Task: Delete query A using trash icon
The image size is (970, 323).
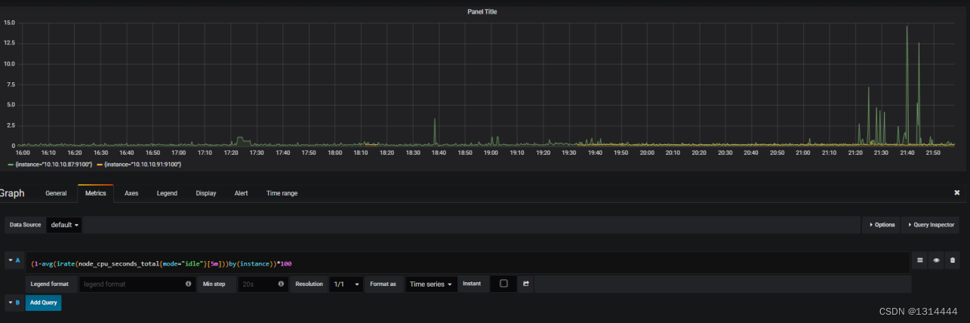Action: point(953,260)
